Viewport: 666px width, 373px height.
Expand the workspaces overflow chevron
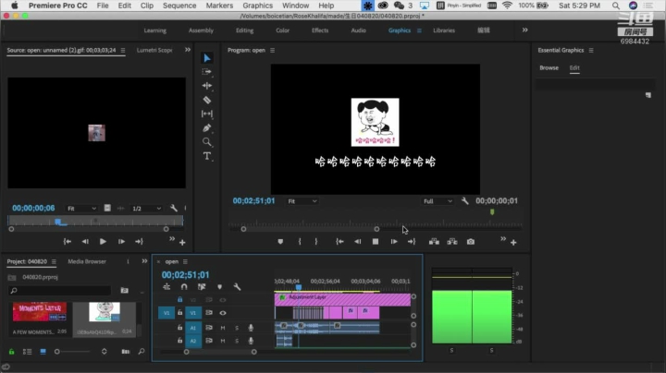tap(525, 30)
